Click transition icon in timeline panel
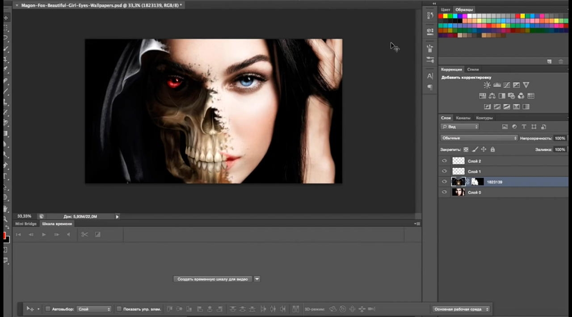572x317 pixels. [x=97, y=235]
